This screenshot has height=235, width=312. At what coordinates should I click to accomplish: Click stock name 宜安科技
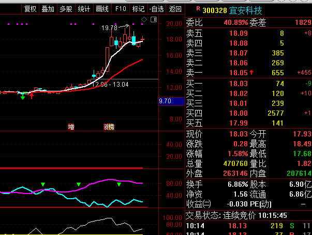click(245, 10)
